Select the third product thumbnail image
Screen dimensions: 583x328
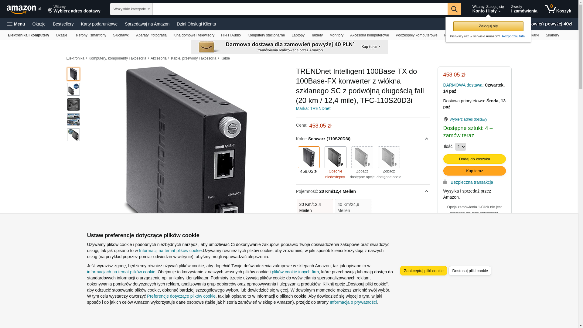click(73, 104)
